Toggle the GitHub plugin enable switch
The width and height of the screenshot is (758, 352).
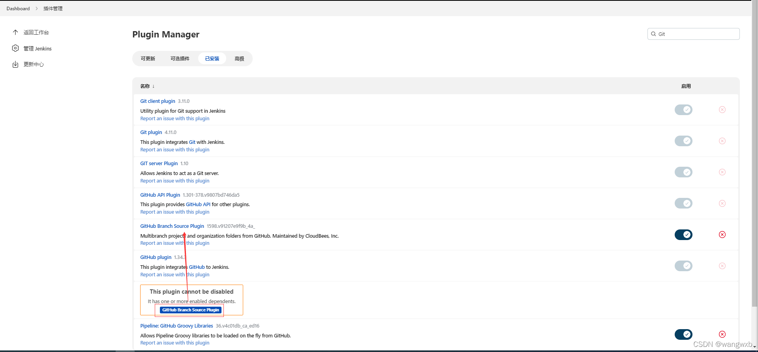(683, 266)
